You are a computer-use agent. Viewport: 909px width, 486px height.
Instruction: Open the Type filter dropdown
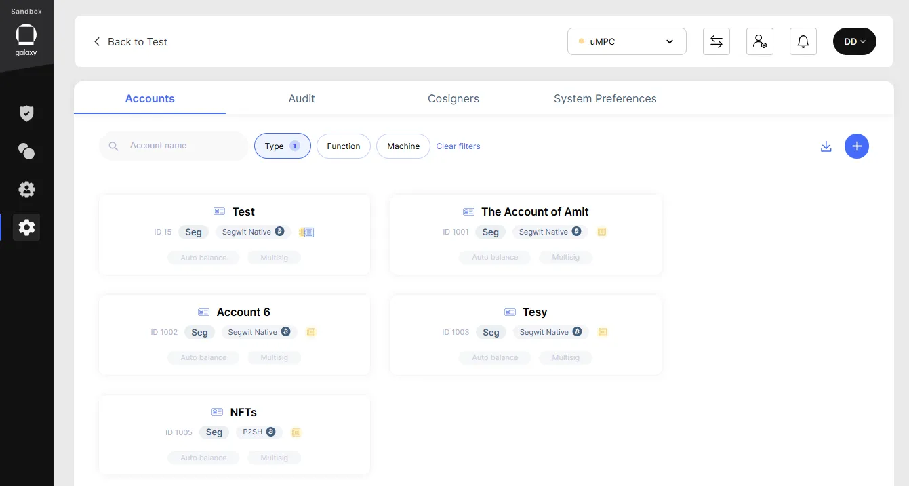[283, 146]
